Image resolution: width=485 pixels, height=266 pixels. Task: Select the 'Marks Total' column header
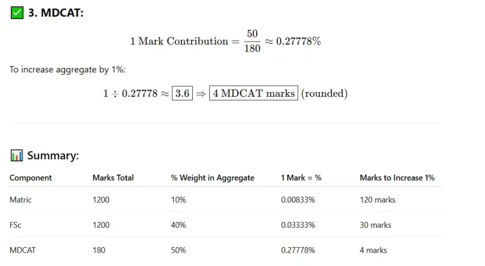(x=113, y=177)
